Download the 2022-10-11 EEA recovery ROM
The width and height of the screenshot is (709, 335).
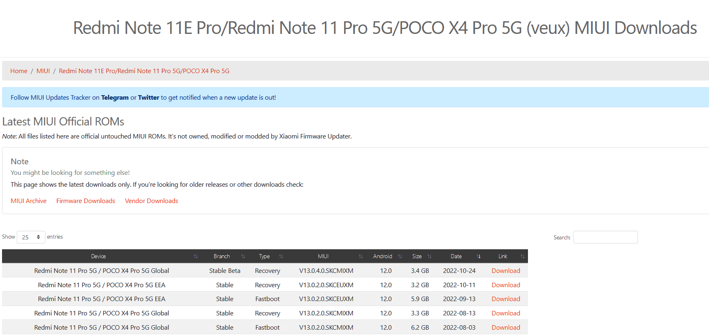pos(505,285)
